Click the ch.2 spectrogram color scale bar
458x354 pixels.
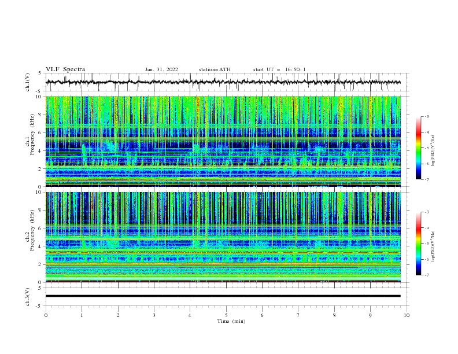coord(419,244)
